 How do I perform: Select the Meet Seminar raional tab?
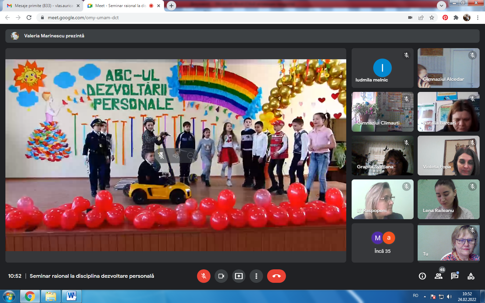click(120, 6)
